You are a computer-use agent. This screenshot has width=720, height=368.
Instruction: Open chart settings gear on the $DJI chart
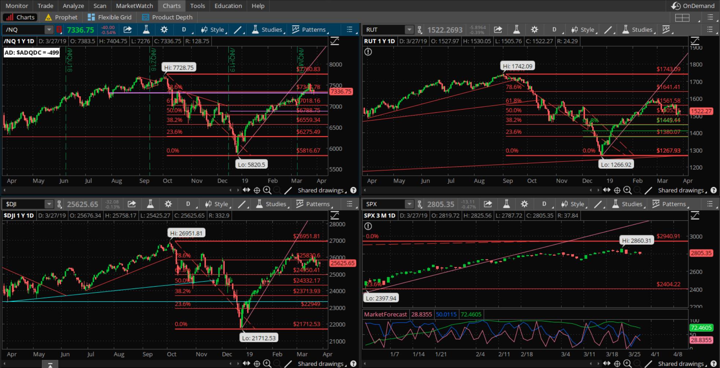168,204
